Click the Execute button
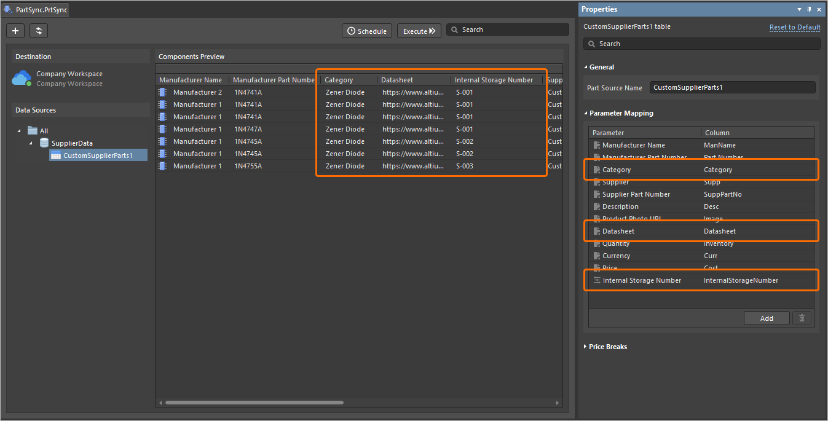 pyautogui.click(x=419, y=31)
